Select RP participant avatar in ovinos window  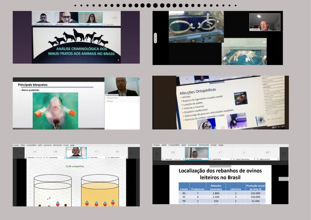pos(268,152)
